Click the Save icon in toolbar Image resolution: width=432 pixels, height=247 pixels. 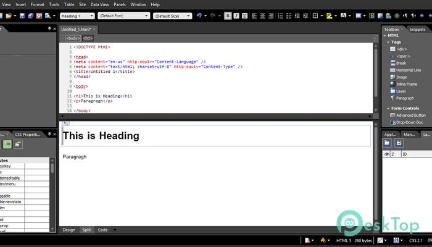(22, 16)
